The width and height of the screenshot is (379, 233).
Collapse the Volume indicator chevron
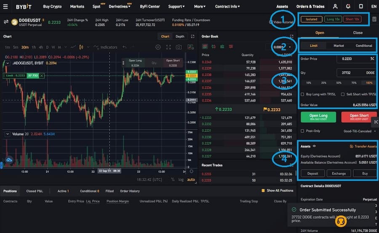8,134
